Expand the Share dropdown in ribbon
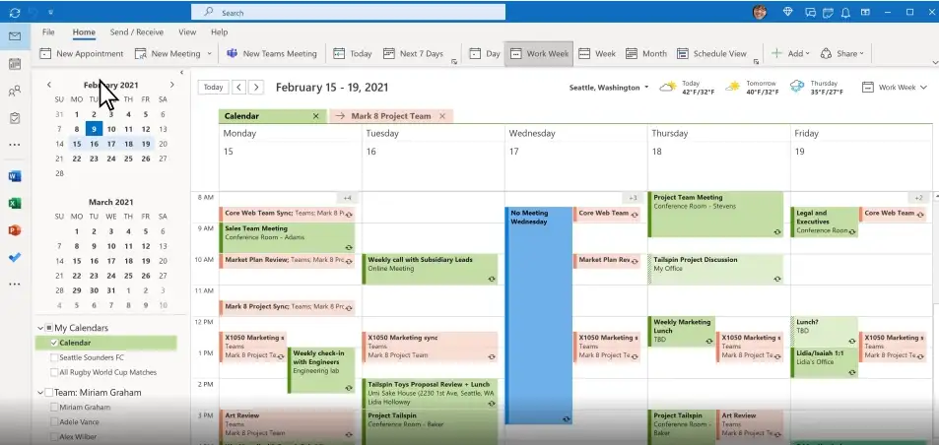The image size is (939, 445). [848, 54]
